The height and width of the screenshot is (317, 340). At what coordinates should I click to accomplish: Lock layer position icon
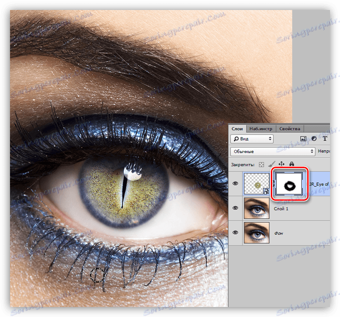click(x=281, y=164)
